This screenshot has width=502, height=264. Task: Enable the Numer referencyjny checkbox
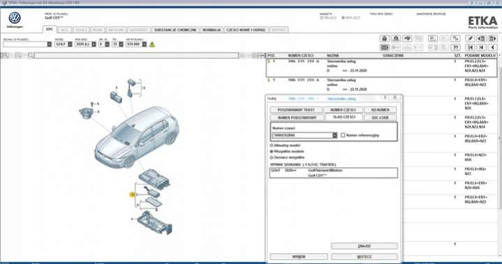click(x=343, y=135)
